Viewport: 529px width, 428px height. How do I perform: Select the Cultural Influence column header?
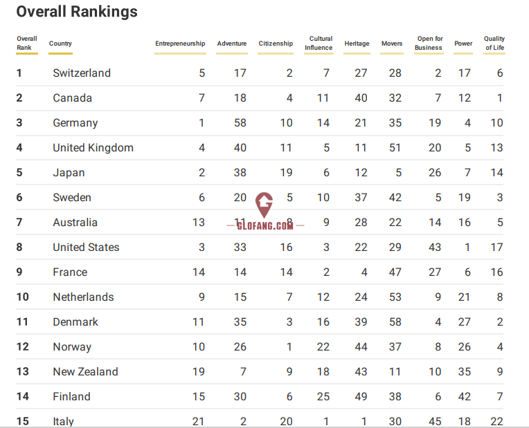(321, 44)
